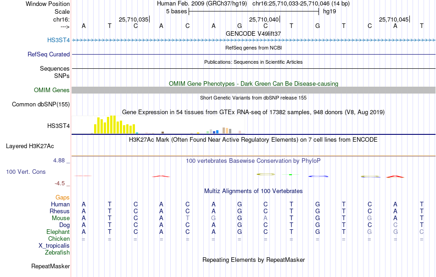436x277 pixels.
Task: Click the Layered H3K27Ac track label
Action: [x=30, y=146]
